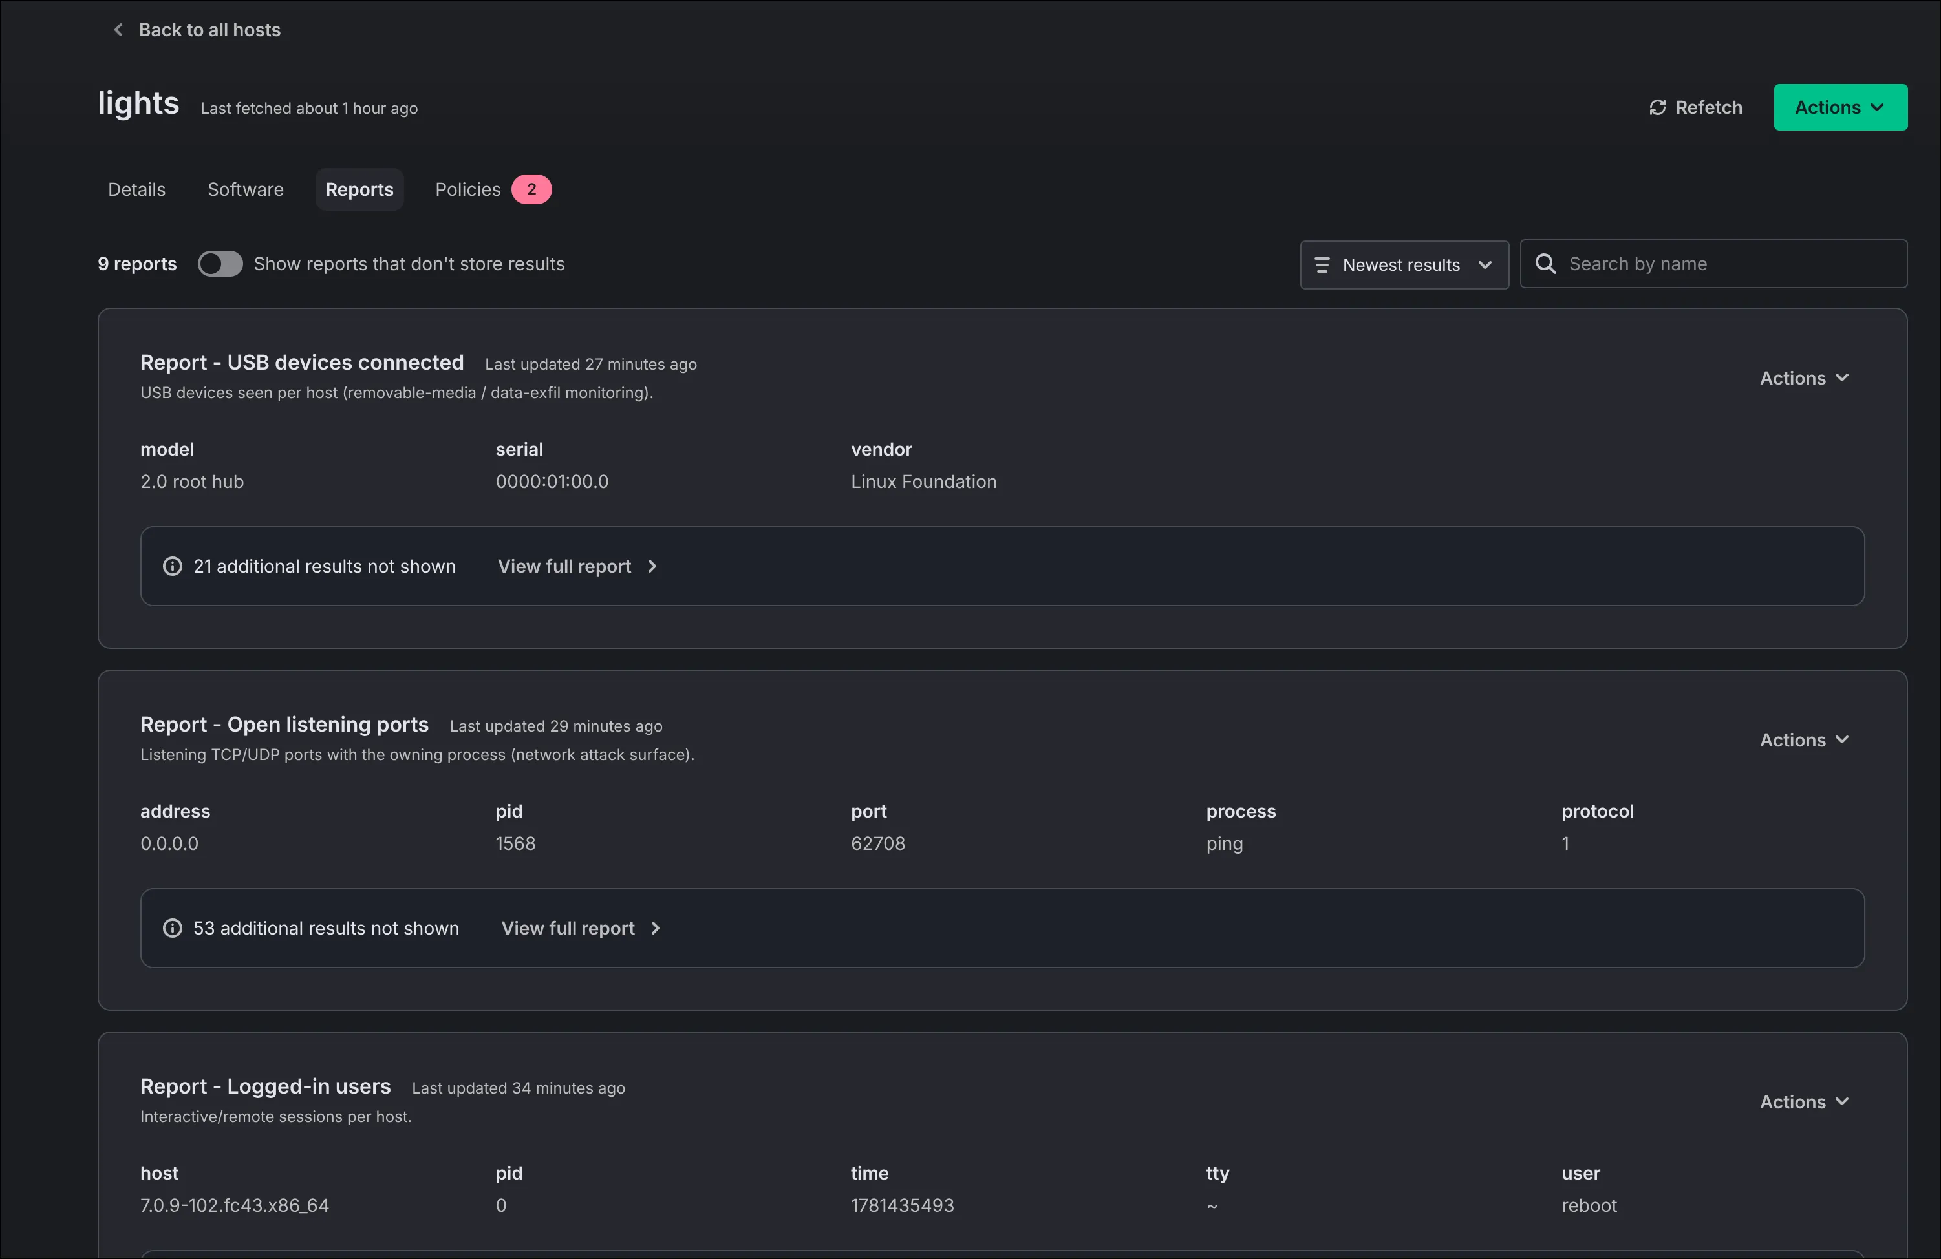Click the info icon next to 21 additional results

pyautogui.click(x=172, y=566)
